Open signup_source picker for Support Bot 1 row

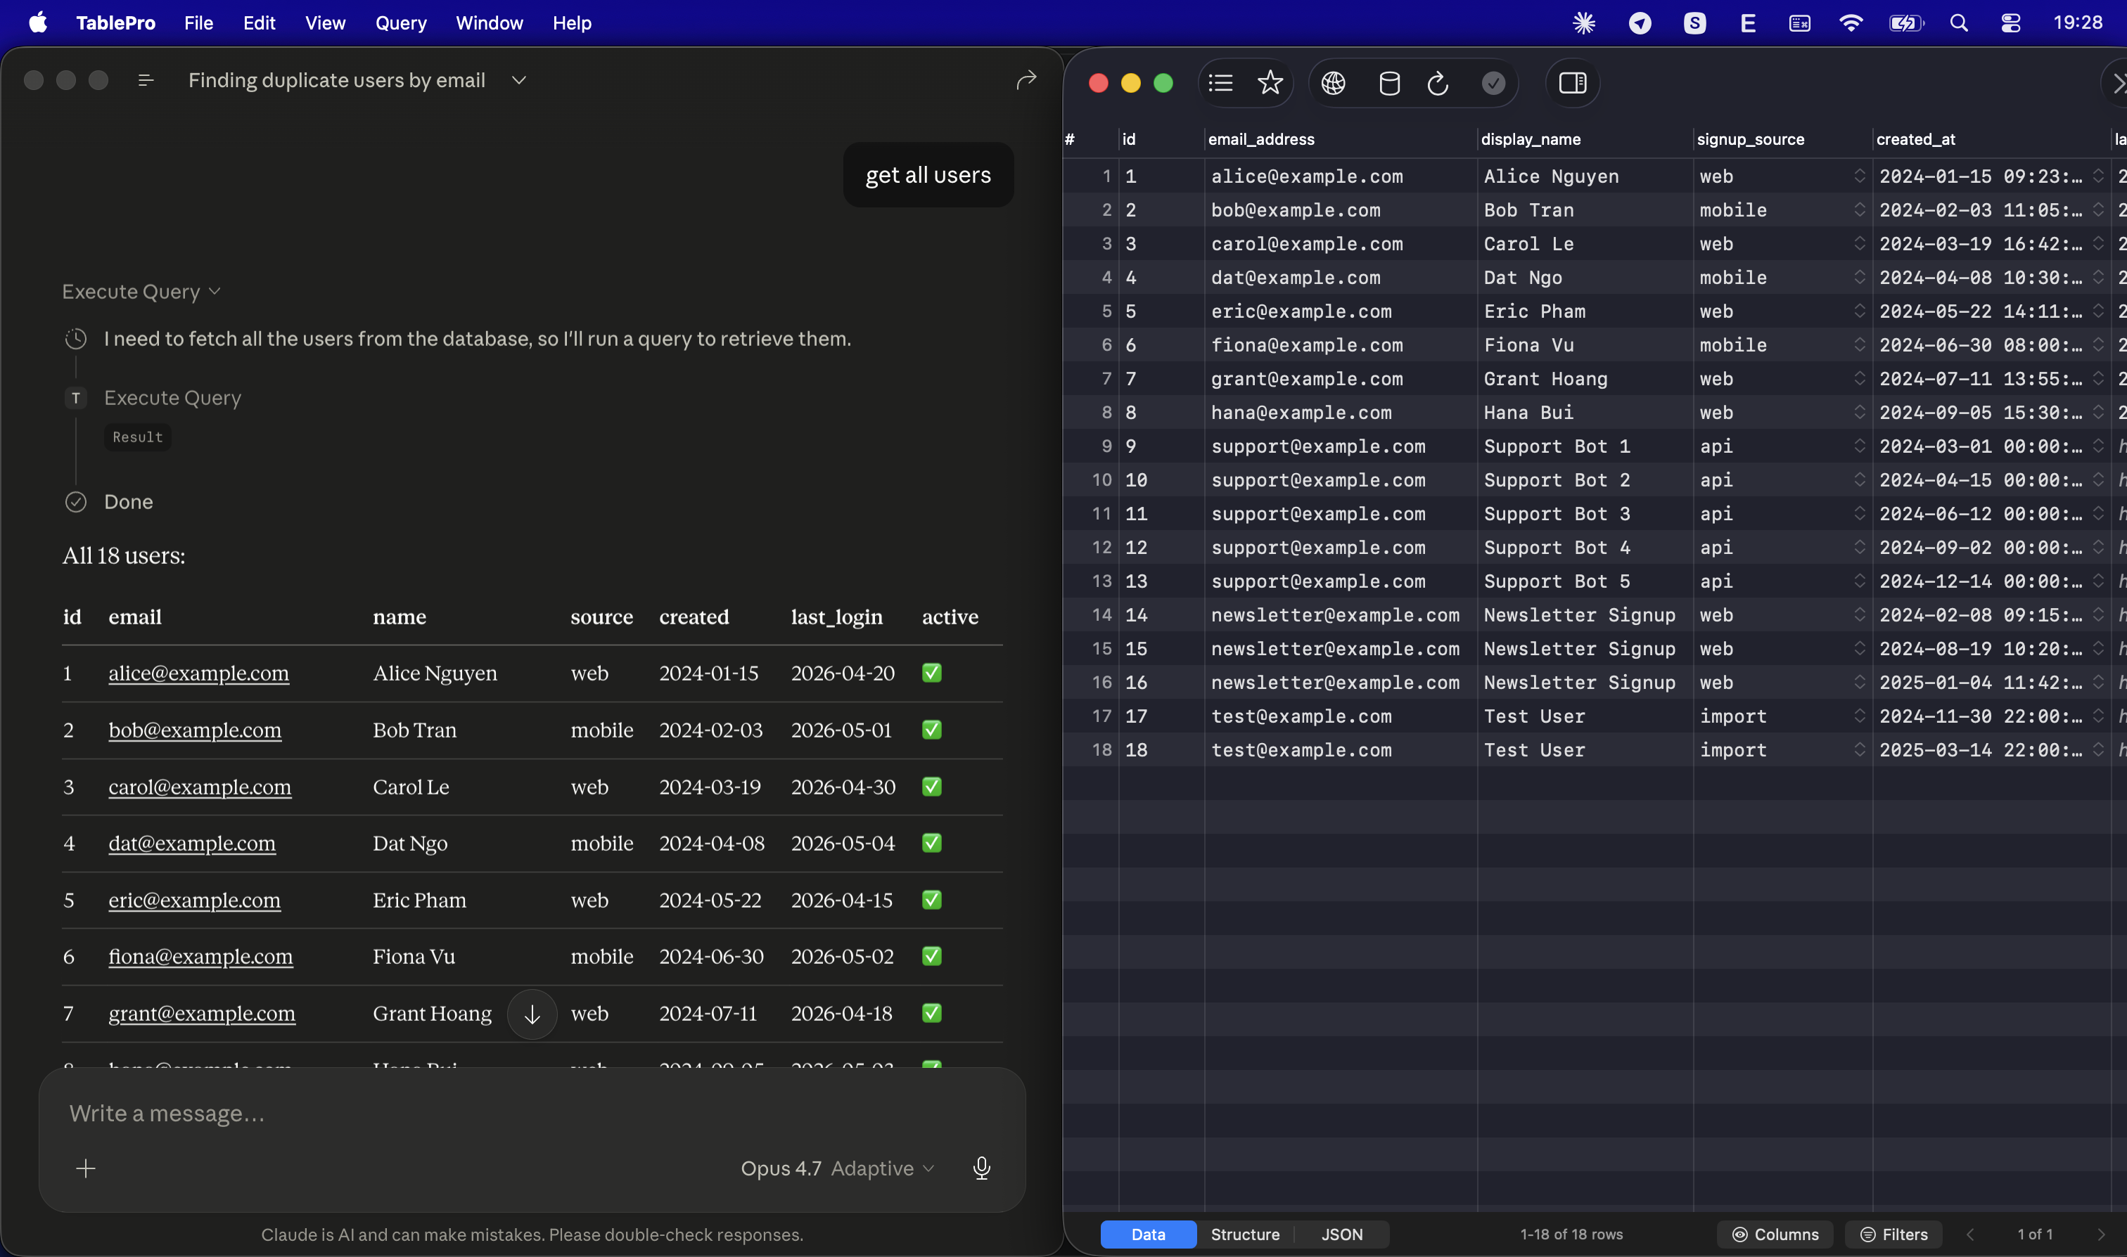coord(1859,446)
